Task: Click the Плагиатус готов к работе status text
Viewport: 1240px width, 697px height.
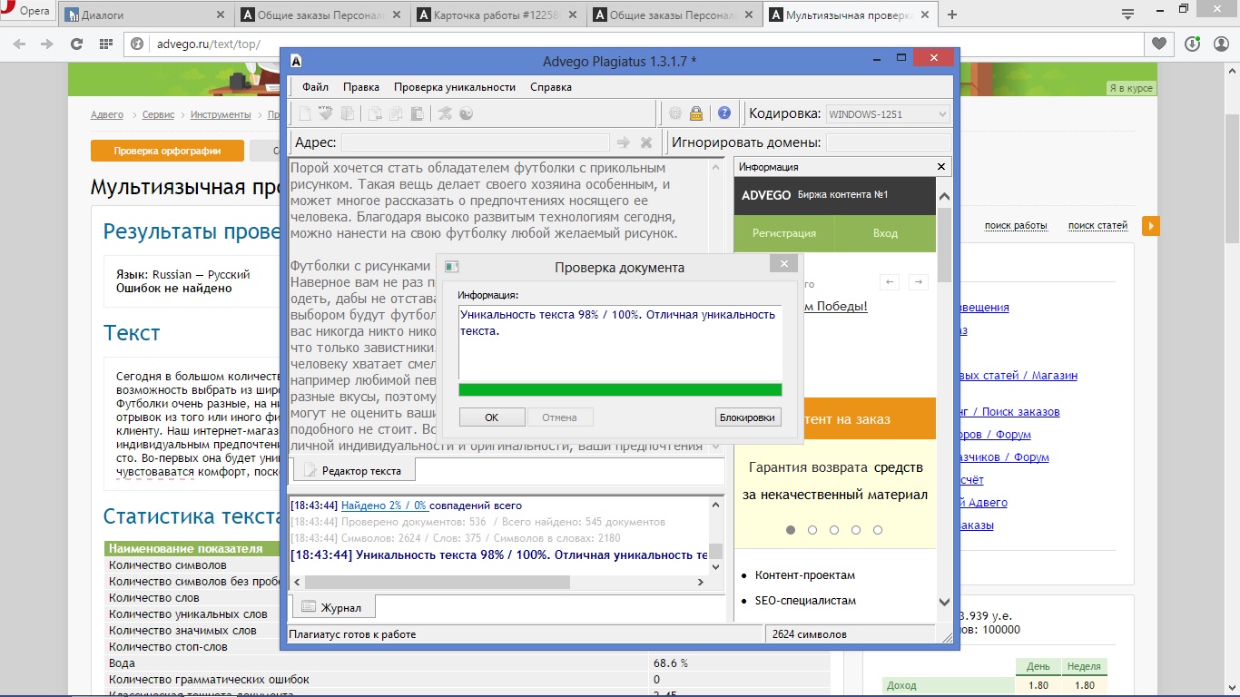Action: 352,634
